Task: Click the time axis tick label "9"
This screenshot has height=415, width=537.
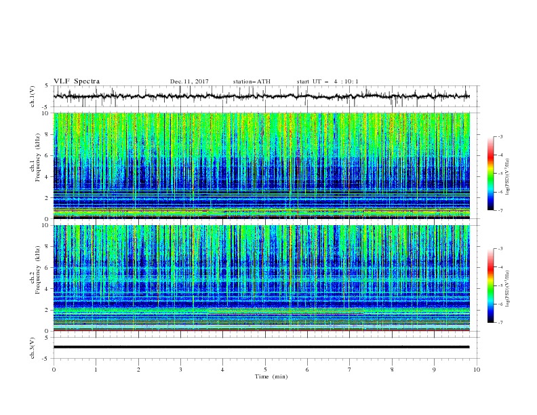Action: click(x=434, y=370)
